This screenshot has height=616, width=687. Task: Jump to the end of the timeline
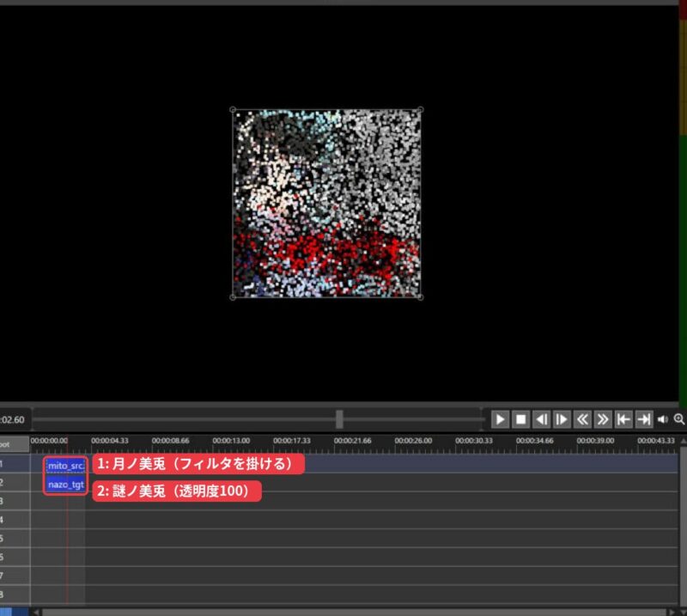pyautogui.click(x=644, y=419)
